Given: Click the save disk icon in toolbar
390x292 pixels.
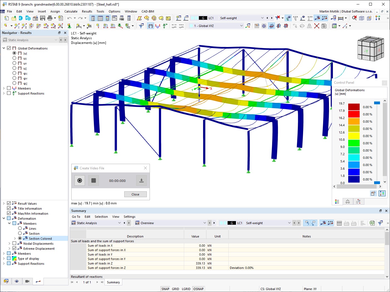Looking at the screenshot, I should (x=43, y=18).
